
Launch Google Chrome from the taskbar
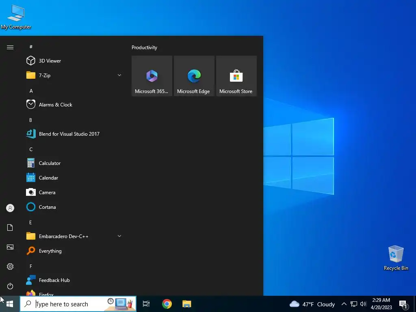pyautogui.click(x=167, y=304)
